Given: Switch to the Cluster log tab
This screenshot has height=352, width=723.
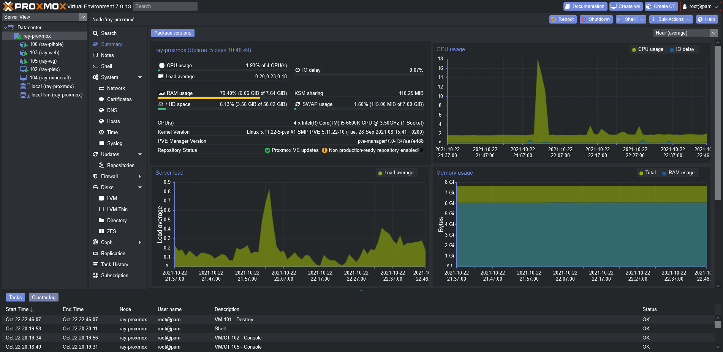Looking at the screenshot, I should [44, 298].
